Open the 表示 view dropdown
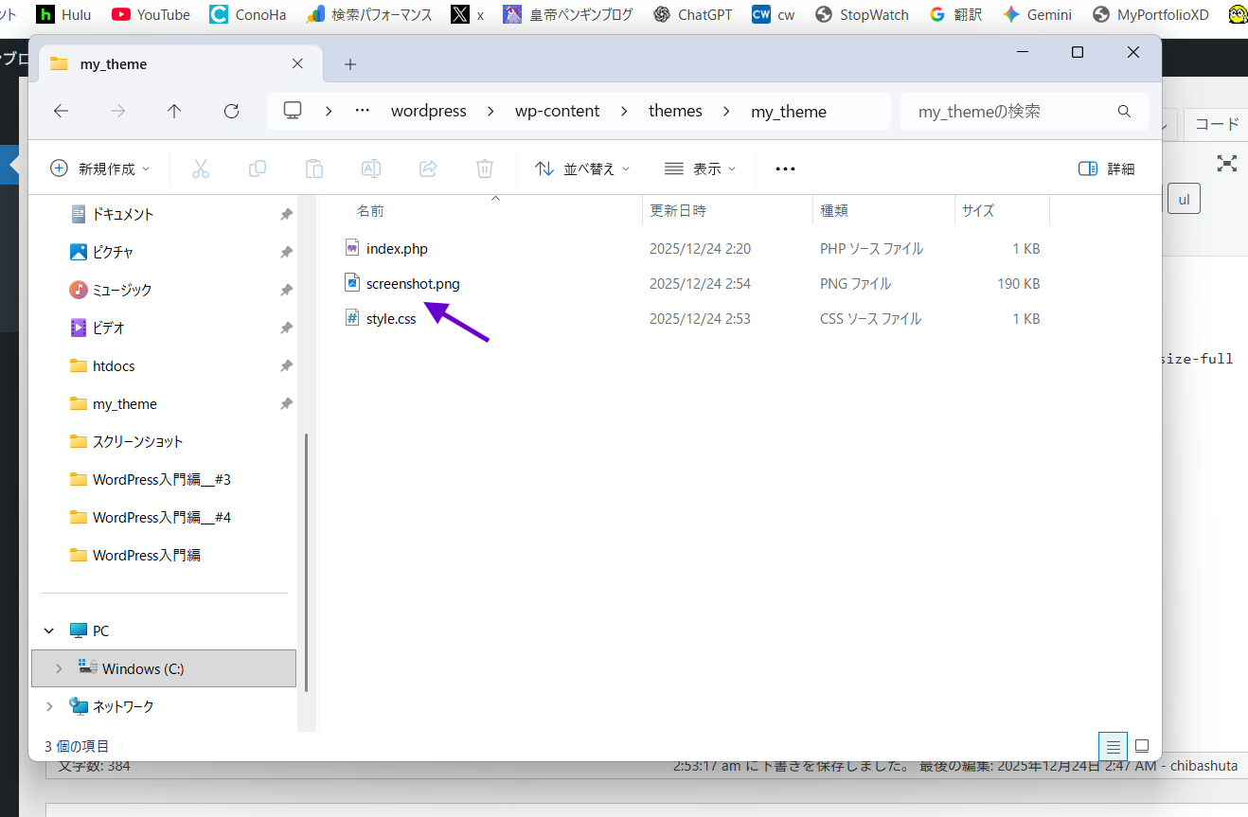Image resolution: width=1248 pixels, height=817 pixels. 700,169
